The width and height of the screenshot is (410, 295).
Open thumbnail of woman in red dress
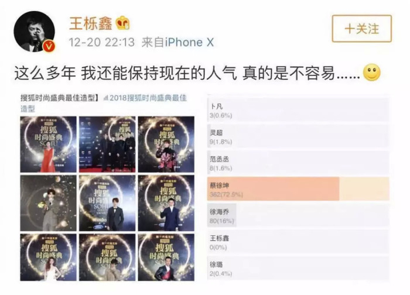pyautogui.click(x=49, y=144)
